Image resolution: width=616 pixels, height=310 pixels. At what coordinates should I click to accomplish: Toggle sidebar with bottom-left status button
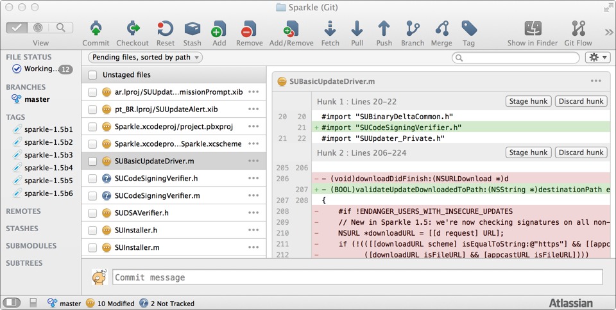pos(12,302)
